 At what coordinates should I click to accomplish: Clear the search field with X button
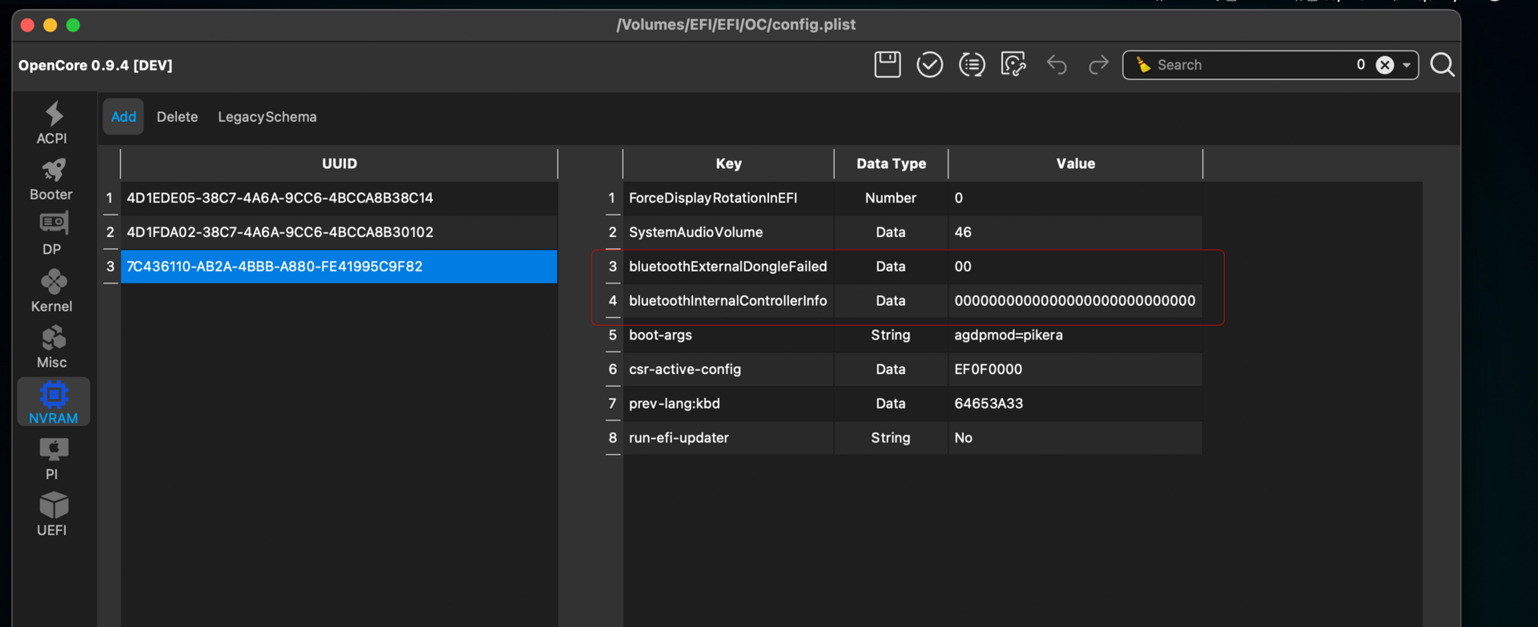(1384, 66)
